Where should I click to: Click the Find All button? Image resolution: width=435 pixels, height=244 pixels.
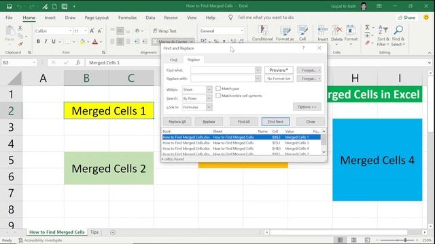(x=244, y=122)
